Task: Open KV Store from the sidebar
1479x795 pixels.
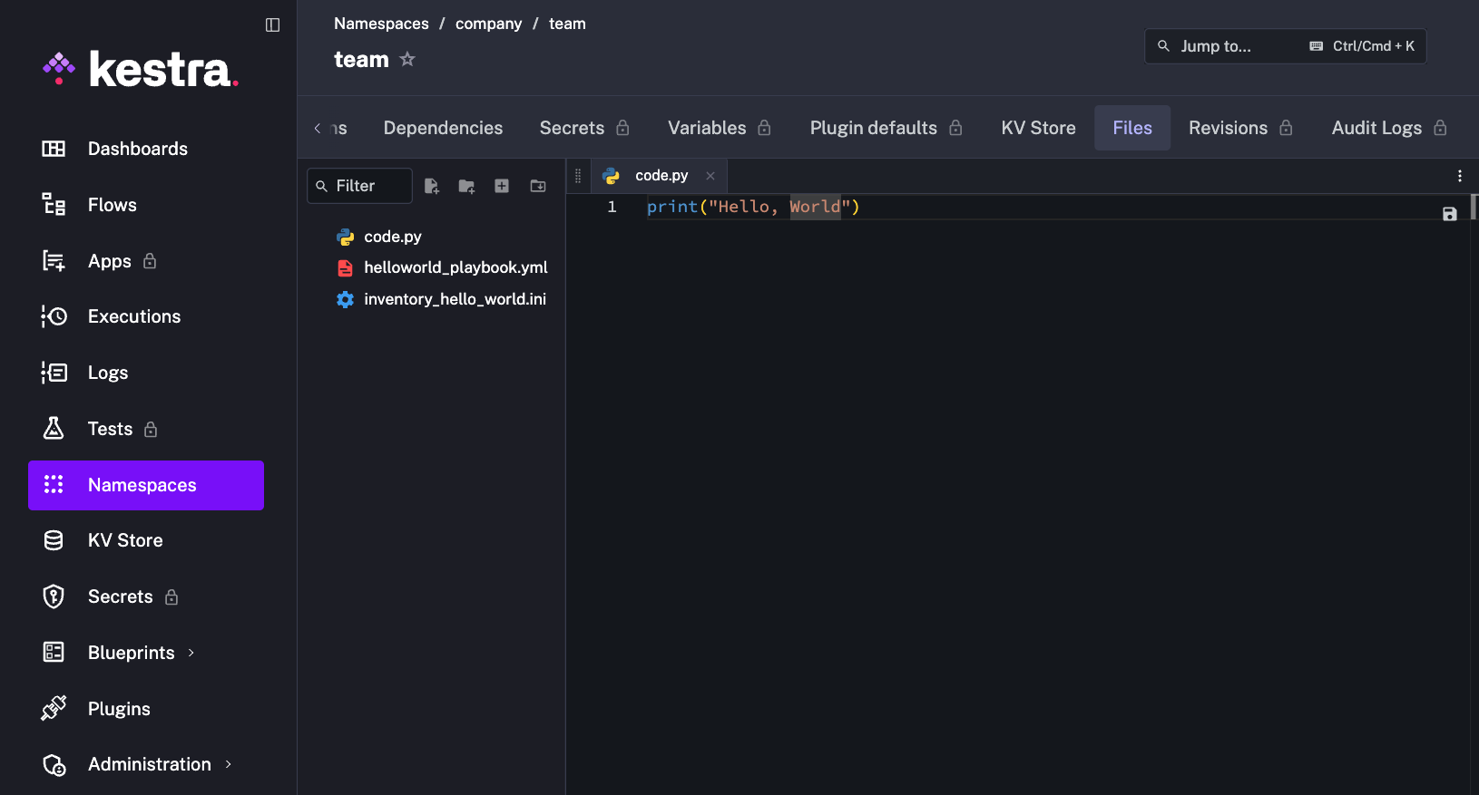Action: (x=146, y=540)
